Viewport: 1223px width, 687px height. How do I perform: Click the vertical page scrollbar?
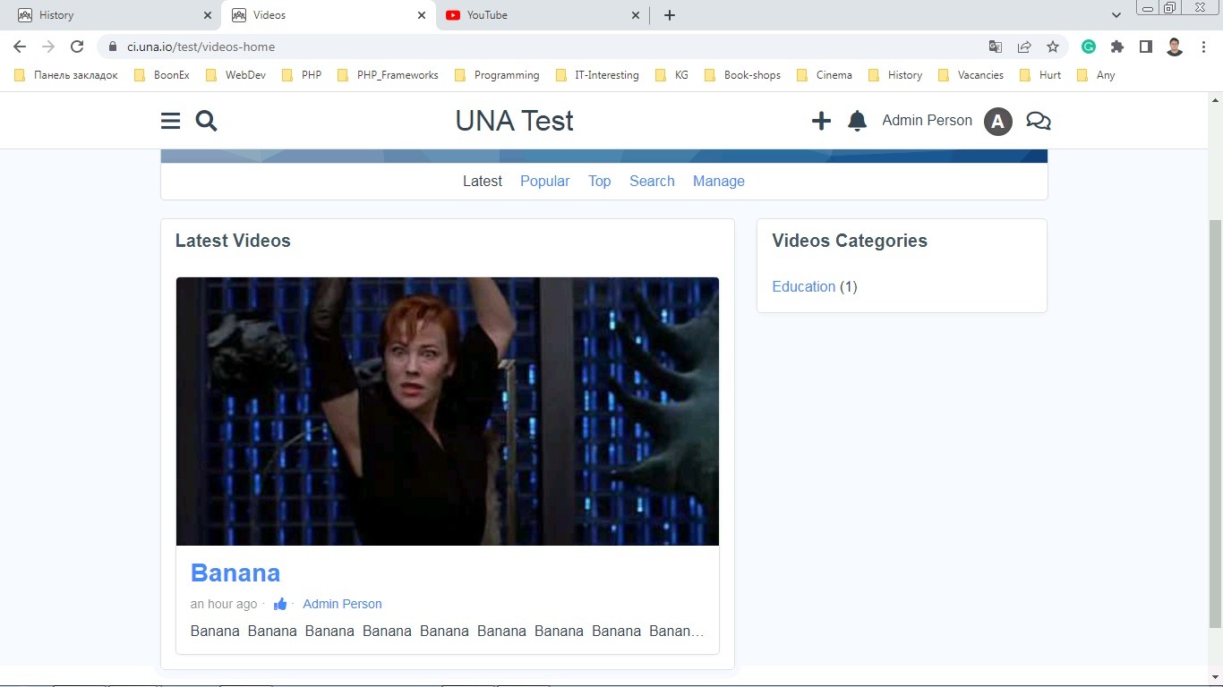(x=1215, y=420)
